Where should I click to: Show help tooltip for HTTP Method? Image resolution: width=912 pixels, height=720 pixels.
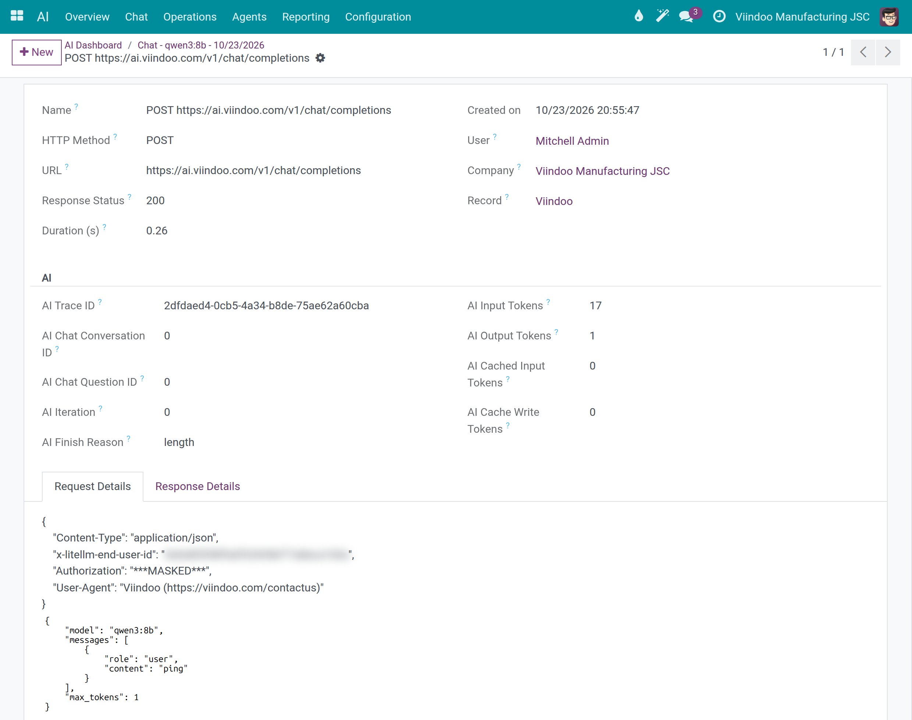click(115, 136)
